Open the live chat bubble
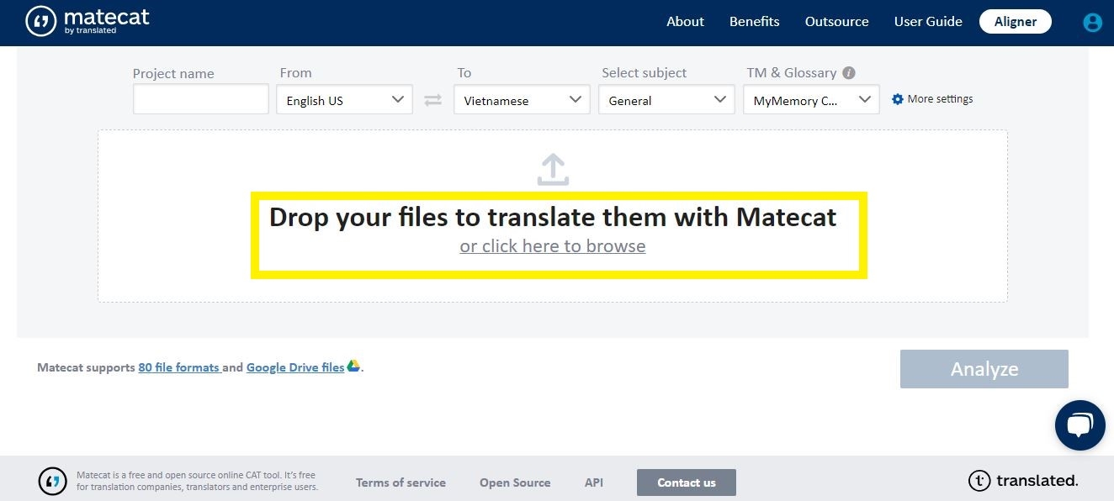This screenshot has width=1114, height=501. coord(1080,425)
